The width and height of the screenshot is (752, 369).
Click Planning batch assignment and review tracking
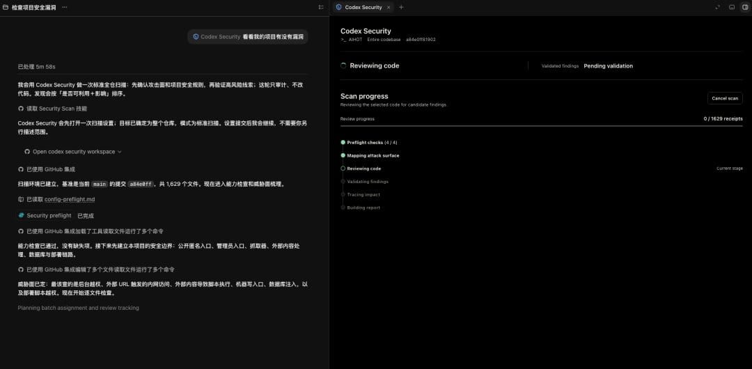click(78, 308)
